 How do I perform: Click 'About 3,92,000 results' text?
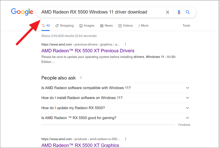(69, 36)
